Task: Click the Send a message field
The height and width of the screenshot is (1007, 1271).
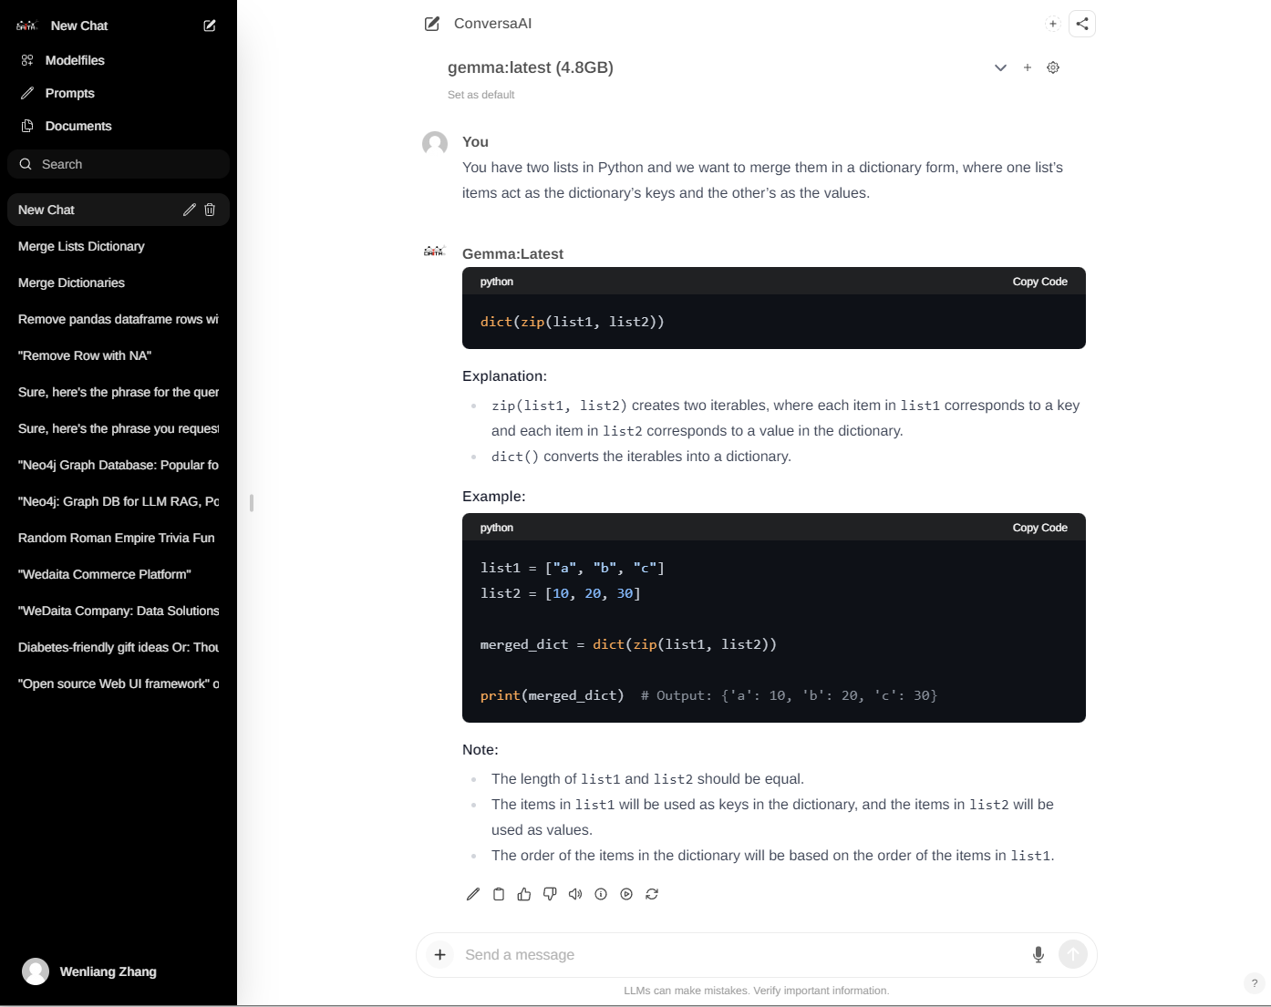Action: point(739,954)
